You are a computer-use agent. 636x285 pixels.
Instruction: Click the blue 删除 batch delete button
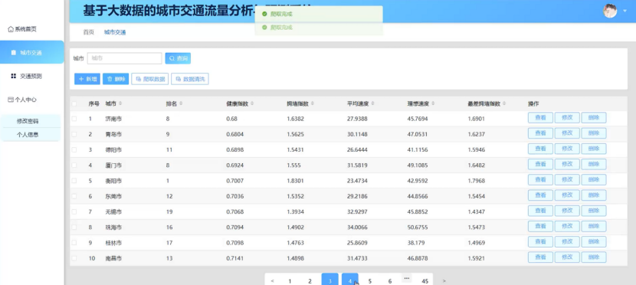point(116,79)
